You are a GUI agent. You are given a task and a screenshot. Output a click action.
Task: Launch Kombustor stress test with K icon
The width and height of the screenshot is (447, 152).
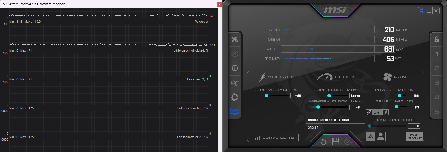pyautogui.click(x=235, y=54)
